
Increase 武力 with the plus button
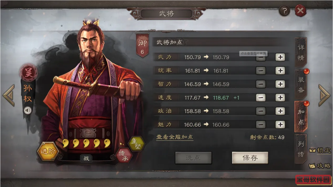(280, 57)
